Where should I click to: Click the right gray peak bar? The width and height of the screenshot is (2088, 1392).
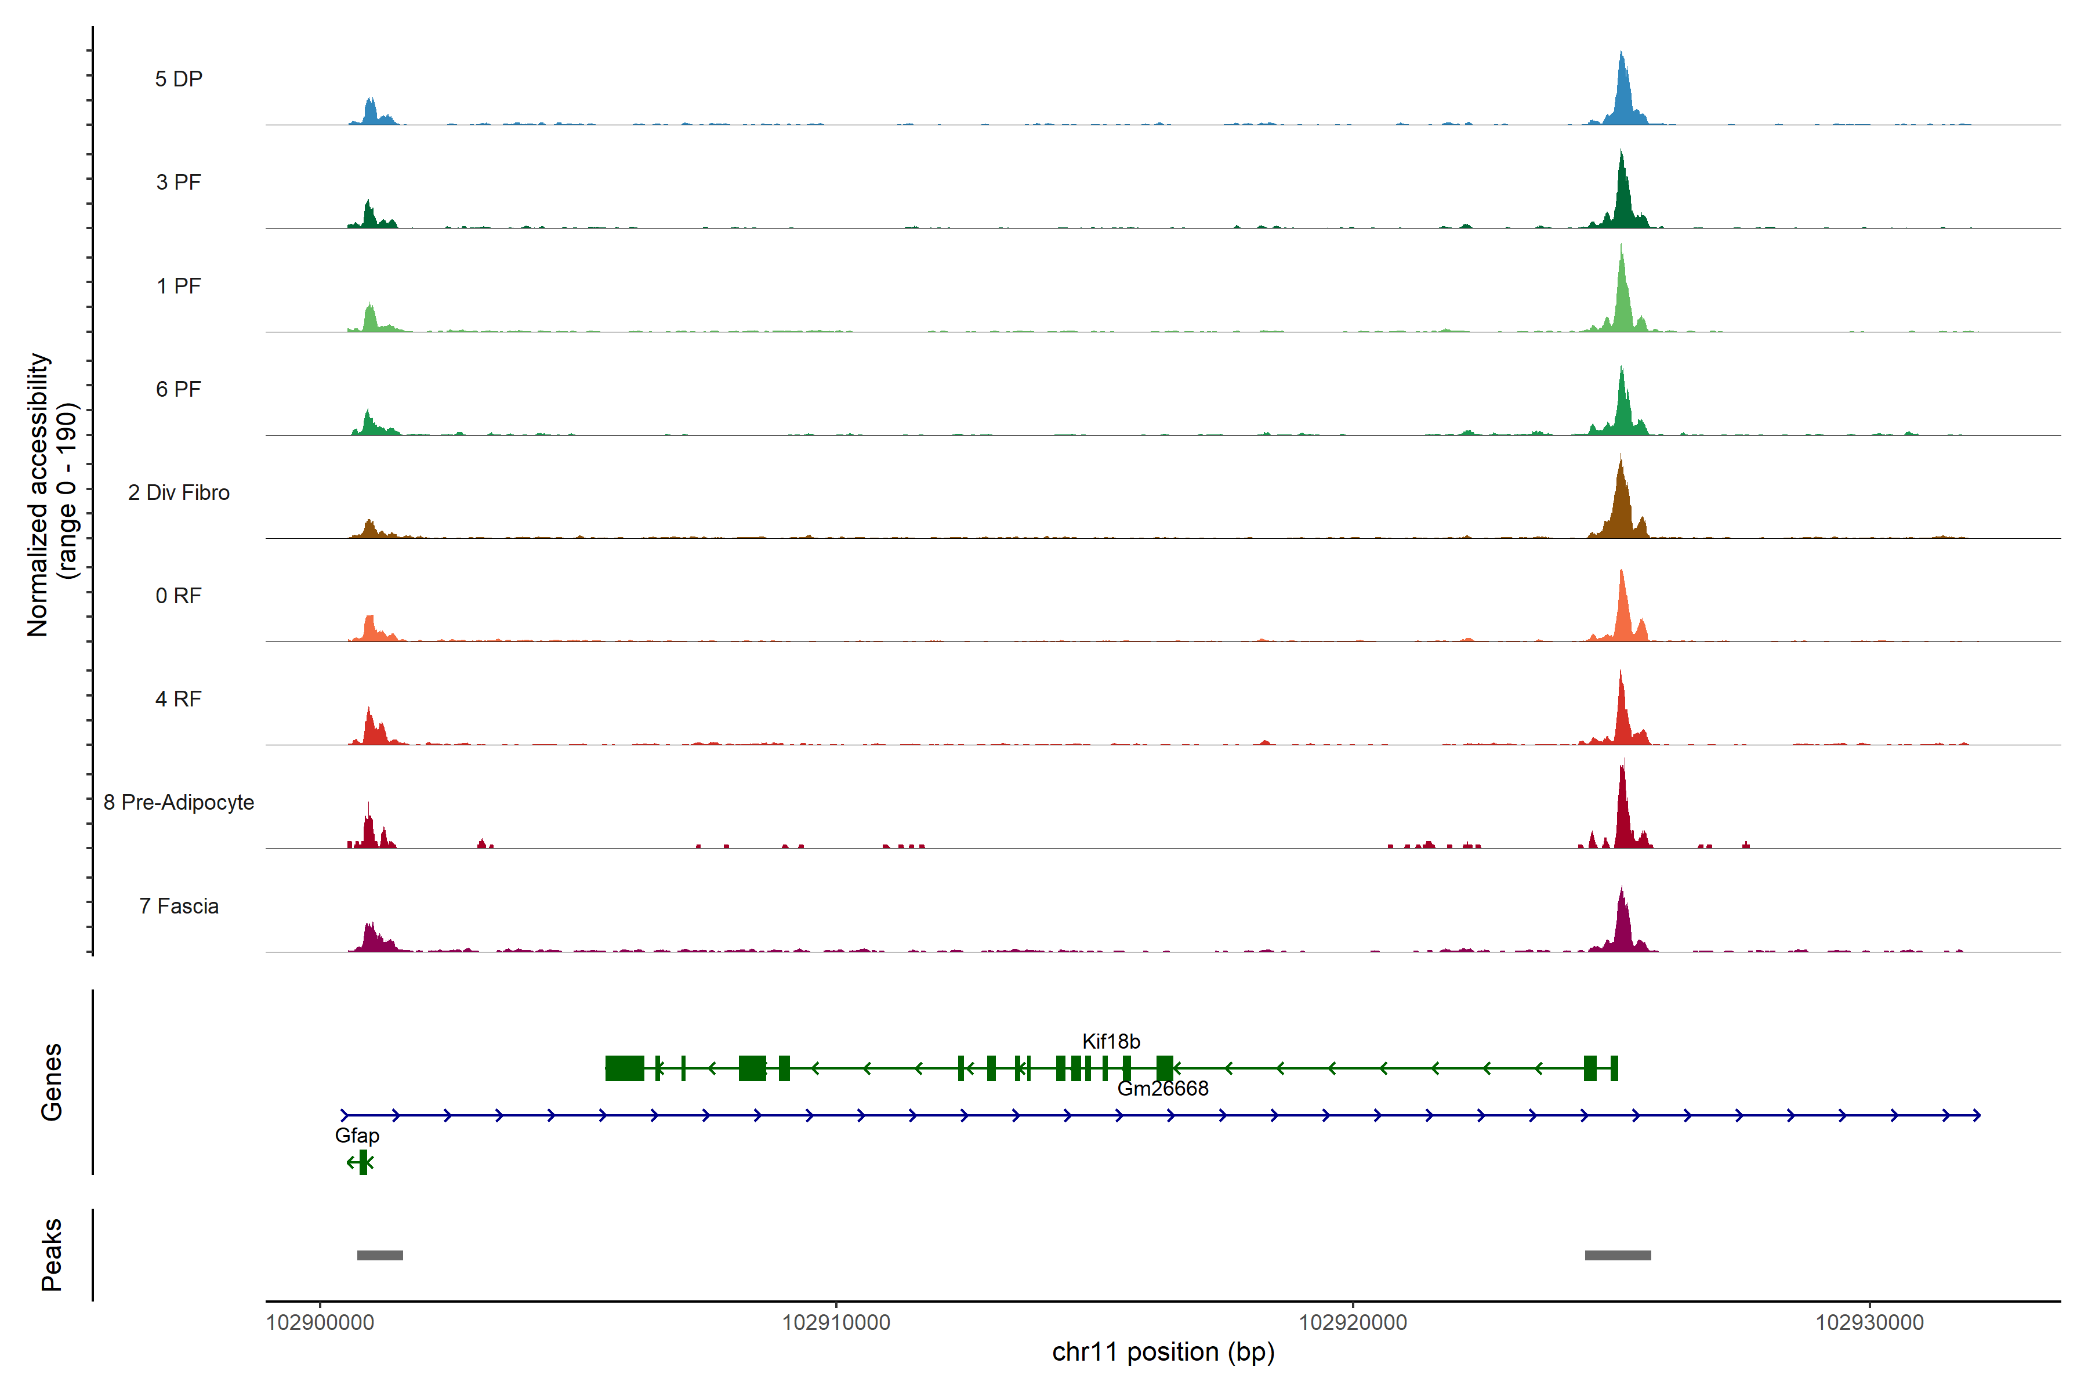[1618, 1255]
